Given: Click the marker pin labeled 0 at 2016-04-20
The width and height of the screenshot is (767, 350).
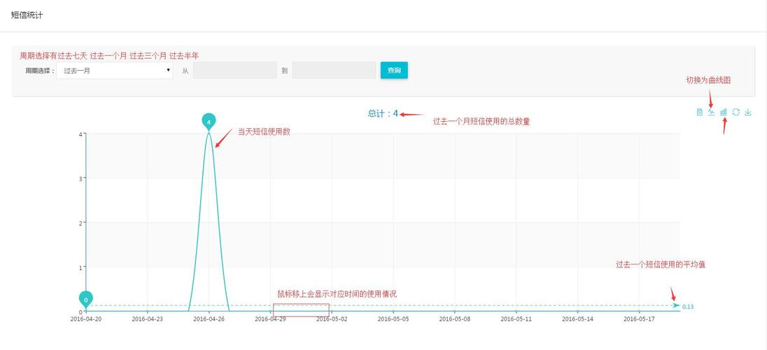Looking at the screenshot, I should 85,300.
